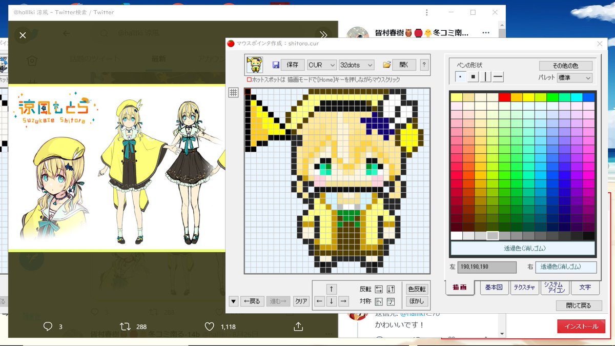
Task: Open the Twitter window three-dot menu
Action: click(427, 12)
